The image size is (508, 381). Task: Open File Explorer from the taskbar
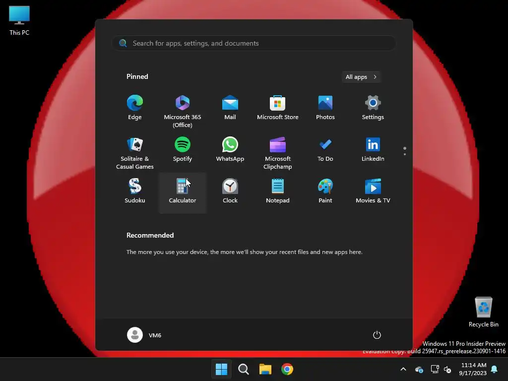point(265,369)
